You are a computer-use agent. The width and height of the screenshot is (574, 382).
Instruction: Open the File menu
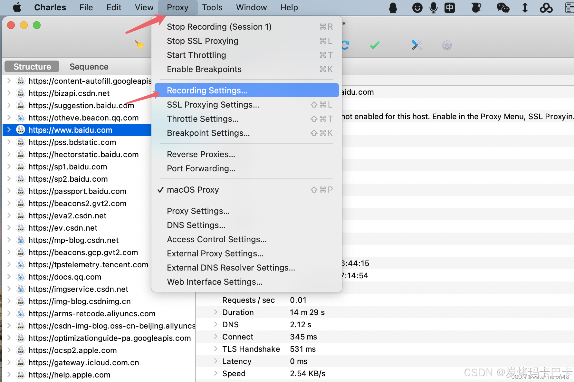tap(86, 7)
